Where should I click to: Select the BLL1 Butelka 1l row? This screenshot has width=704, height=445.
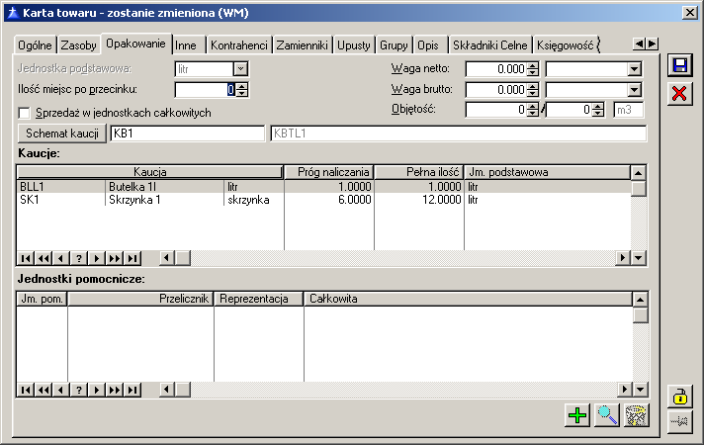(x=323, y=186)
